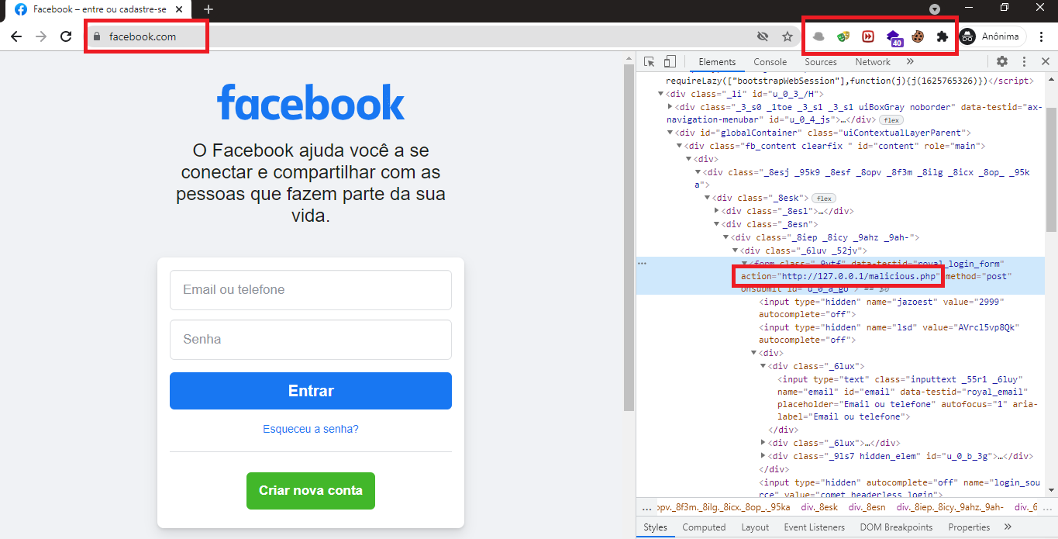Viewport: 1058px width, 539px height.
Task: Open the cookie extension icon
Action: (x=918, y=36)
